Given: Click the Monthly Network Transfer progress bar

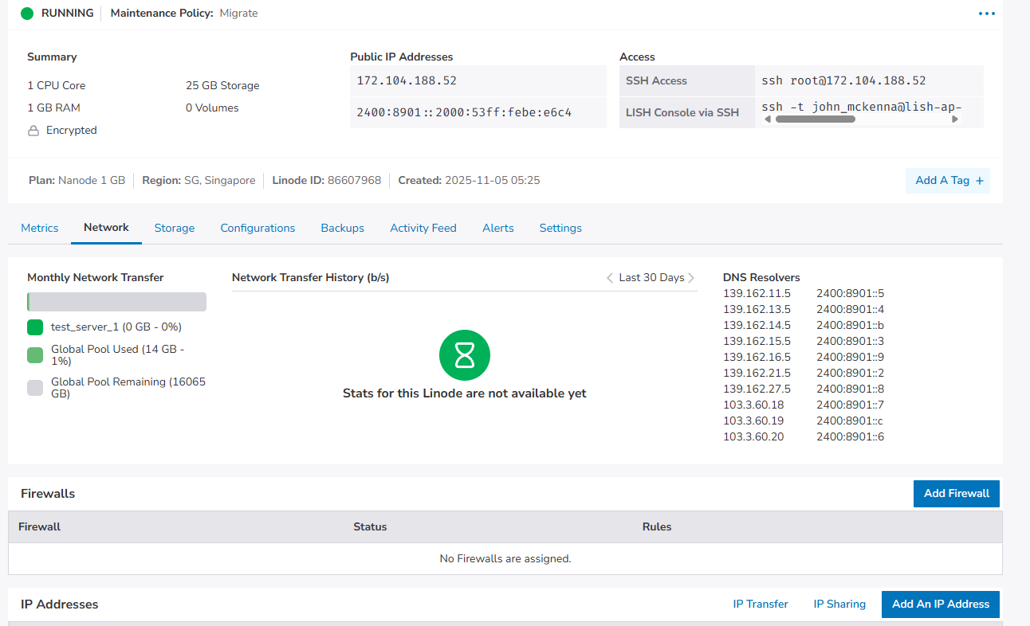Looking at the screenshot, I should pyautogui.click(x=116, y=301).
